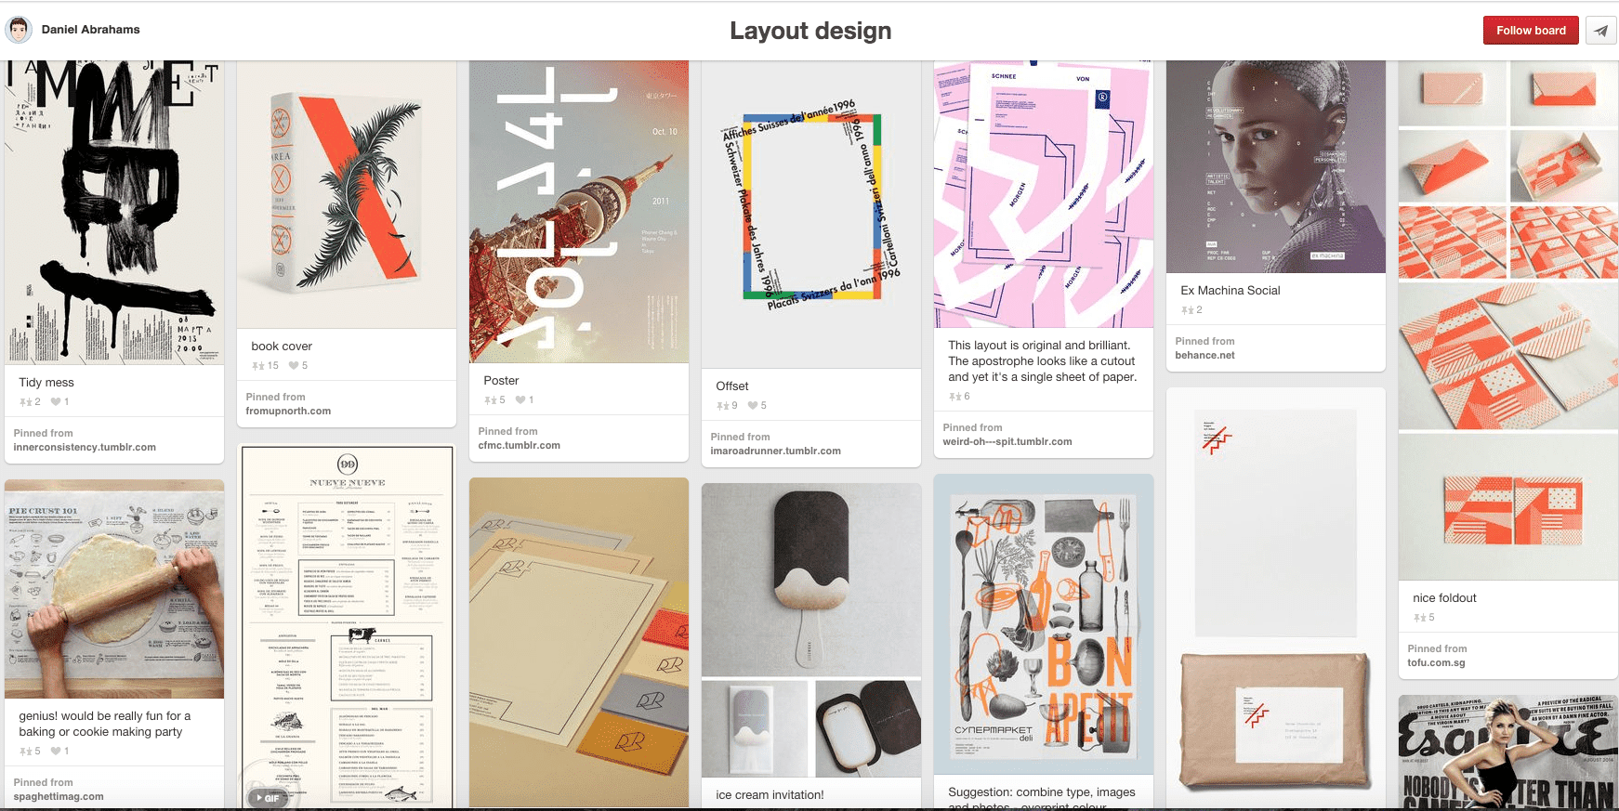Play the GIF badge on the Nueve Nueve menu pin
Screen dimensions: 1619x811
coord(267,798)
